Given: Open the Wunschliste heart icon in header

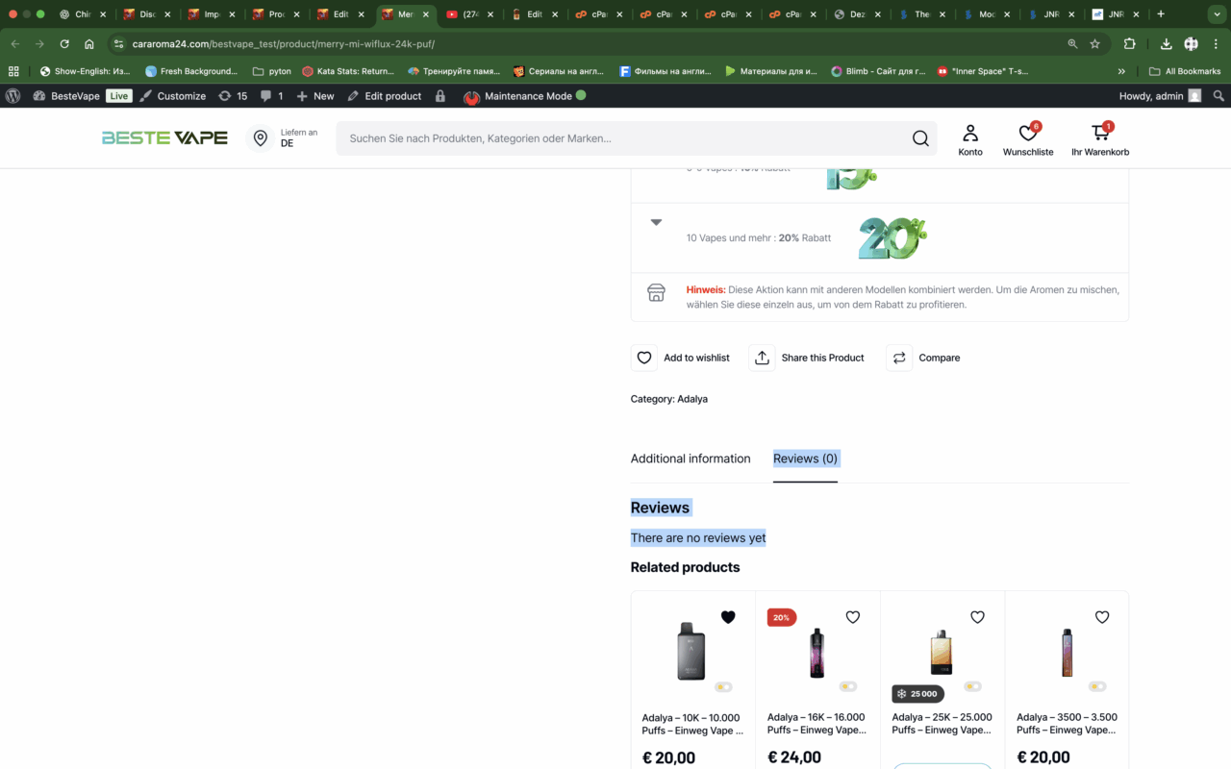Looking at the screenshot, I should 1027,134.
